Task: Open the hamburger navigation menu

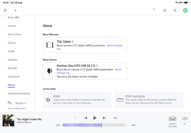Action: click(x=5, y=10)
